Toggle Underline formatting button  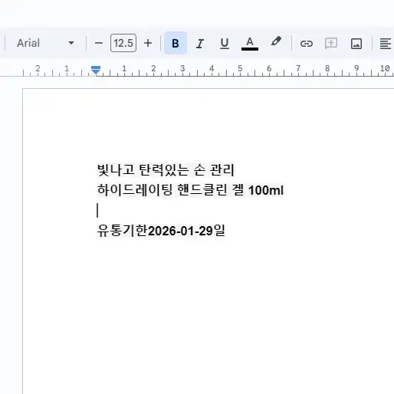(225, 43)
